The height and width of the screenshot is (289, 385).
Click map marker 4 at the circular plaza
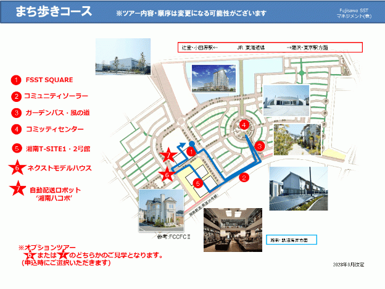point(245,125)
